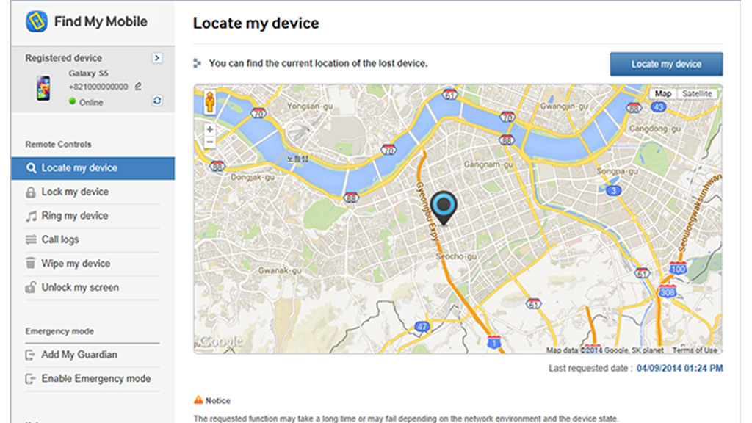The image size is (752, 423).
Task: Refresh the registered device status
Action: (156, 101)
